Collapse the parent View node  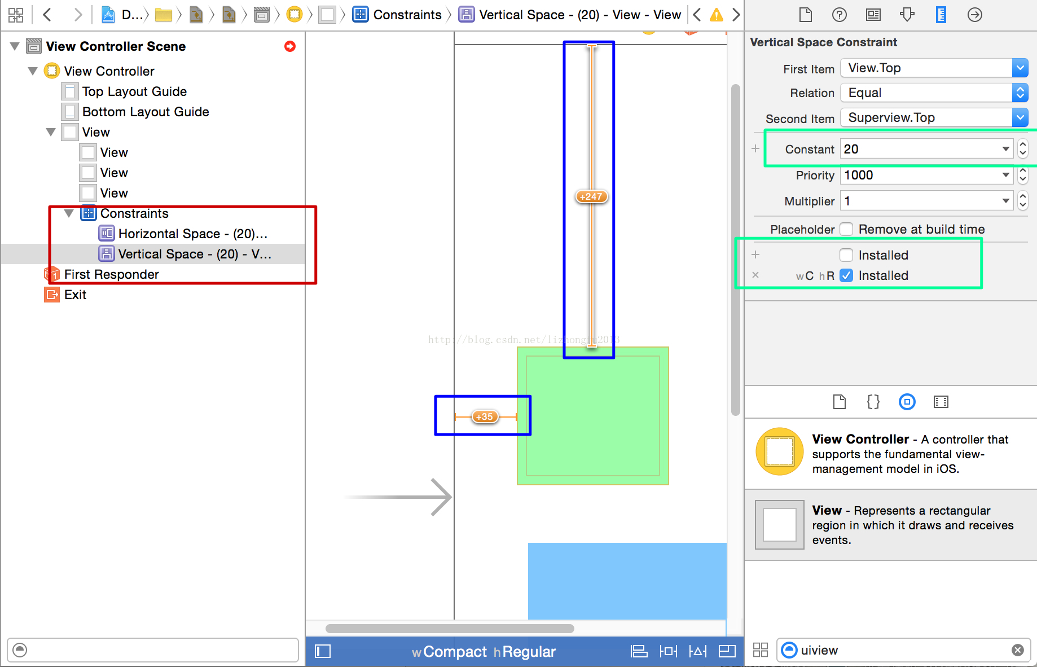click(x=51, y=132)
